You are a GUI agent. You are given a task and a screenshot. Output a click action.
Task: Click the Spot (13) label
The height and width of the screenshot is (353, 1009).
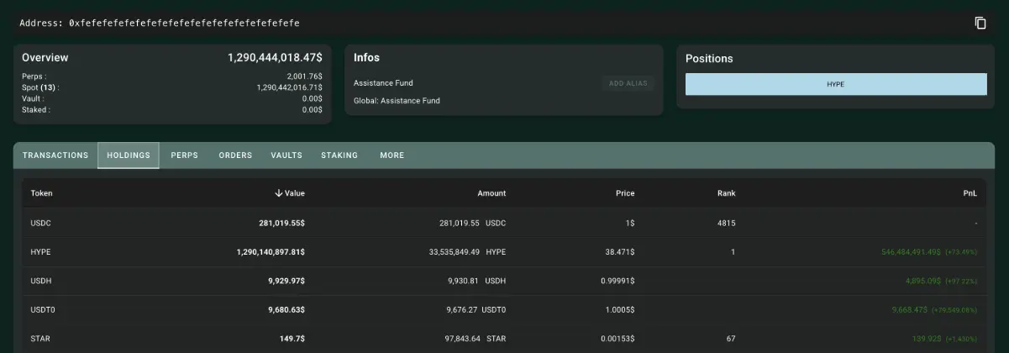[x=40, y=87]
